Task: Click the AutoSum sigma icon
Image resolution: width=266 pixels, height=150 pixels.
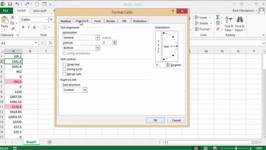Action: (x=218, y=17)
